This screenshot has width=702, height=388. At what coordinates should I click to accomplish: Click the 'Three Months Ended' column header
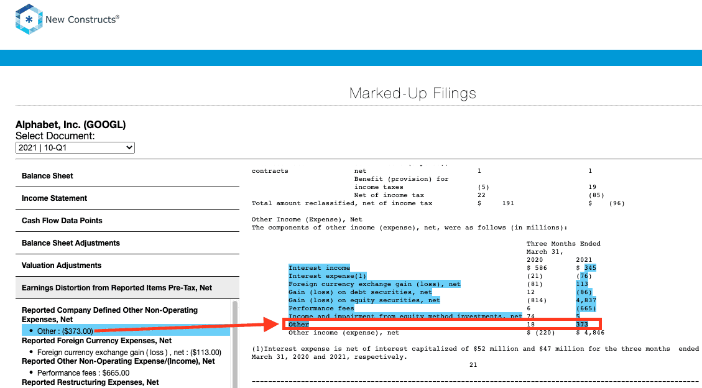[563, 244]
